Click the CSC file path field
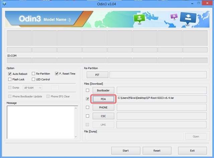This screenshot has width=214, height=158. [162, 116]
